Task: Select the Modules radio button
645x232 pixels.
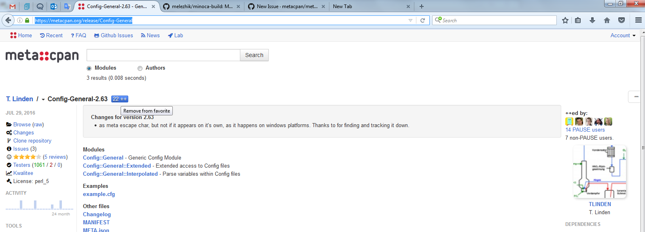Action: pyautogui.click(x=89, y=68)
